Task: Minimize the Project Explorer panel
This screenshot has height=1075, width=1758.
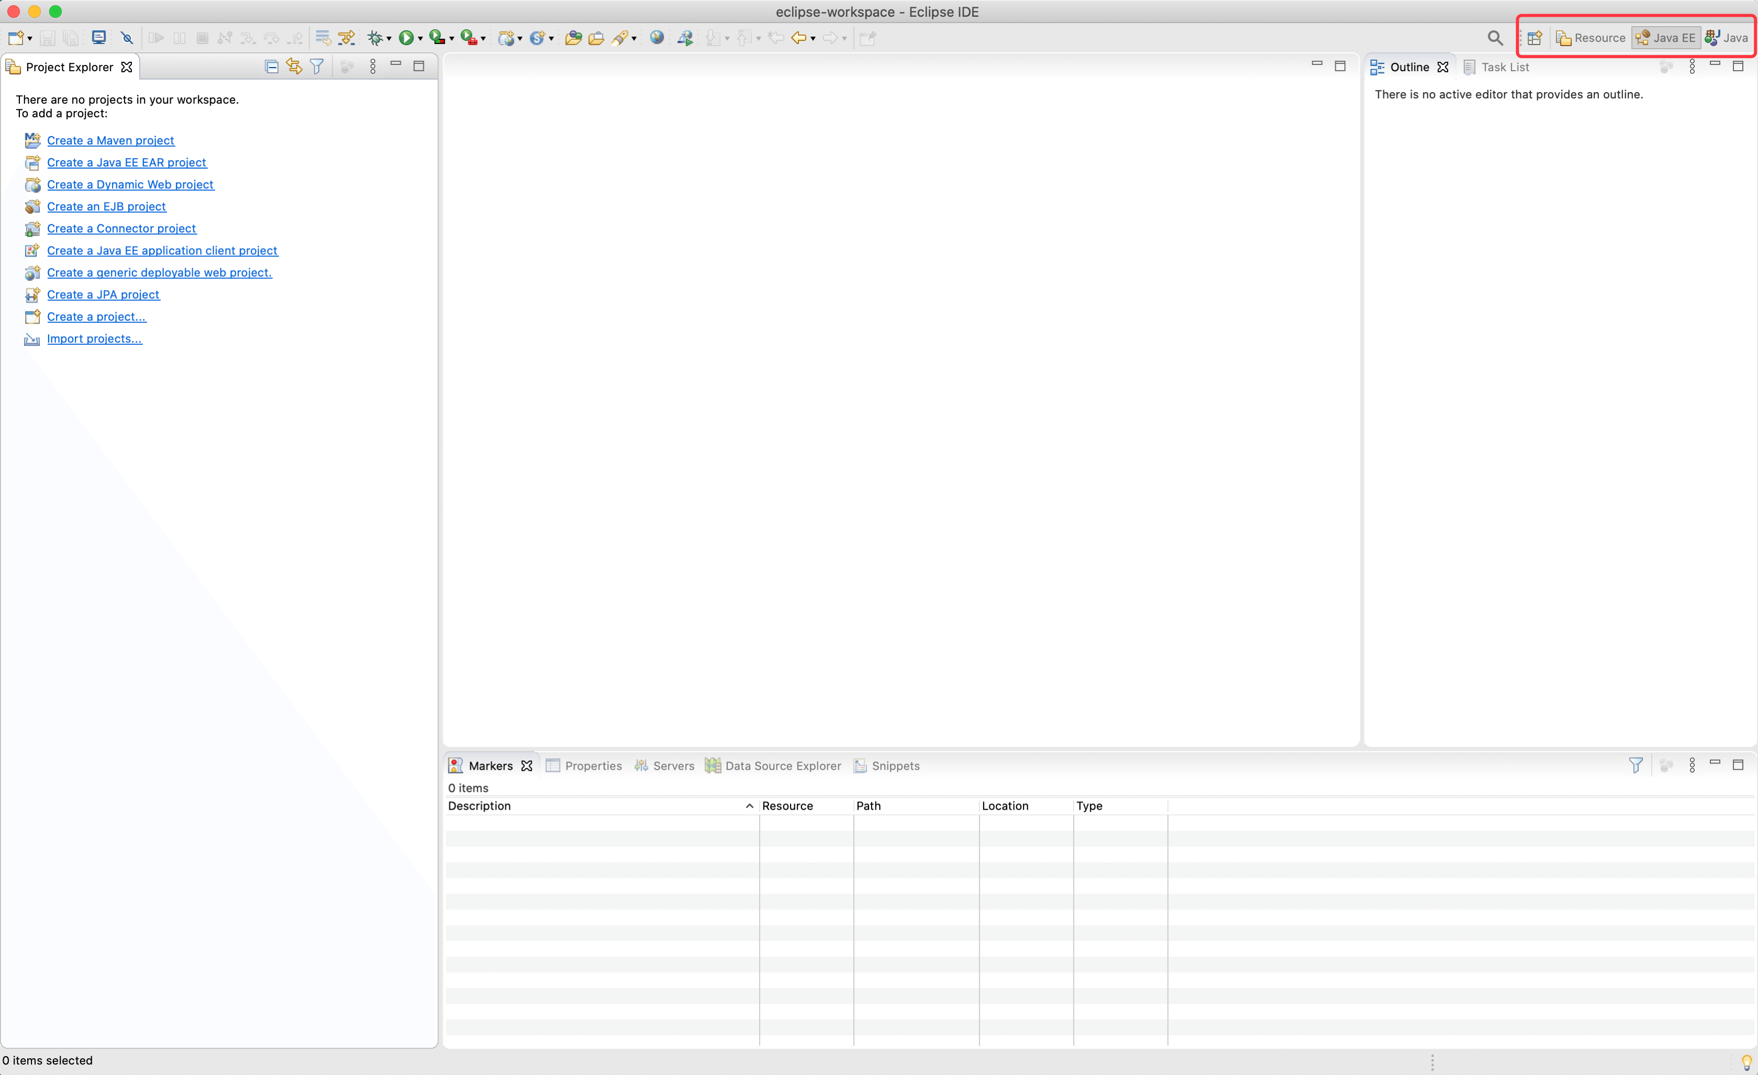Action: coord(396,63)
